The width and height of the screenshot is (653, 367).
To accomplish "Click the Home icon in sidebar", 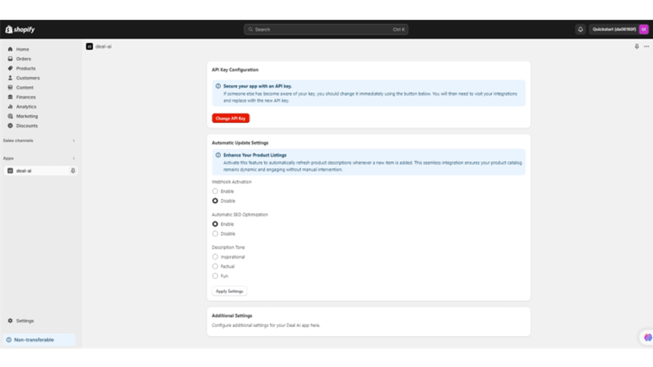I will tap(10, 49).
